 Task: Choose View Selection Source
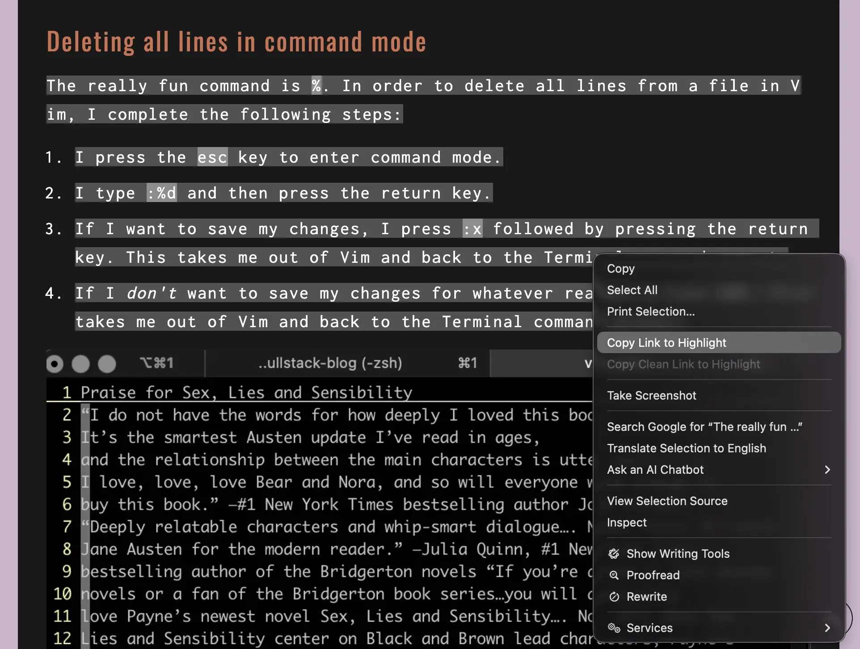coord(719,501)
